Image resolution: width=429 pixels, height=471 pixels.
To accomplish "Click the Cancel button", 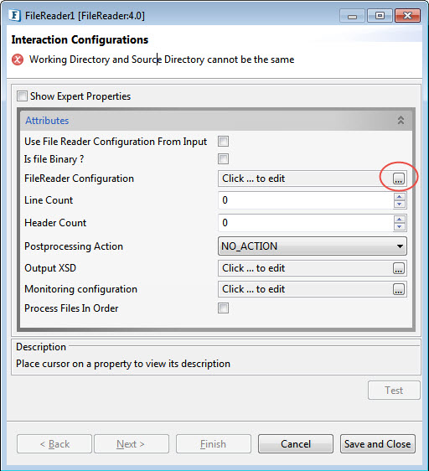I will 296,443.
